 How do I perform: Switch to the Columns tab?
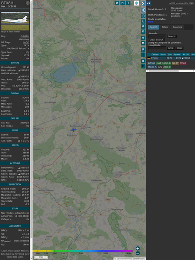tap(177, 27)
